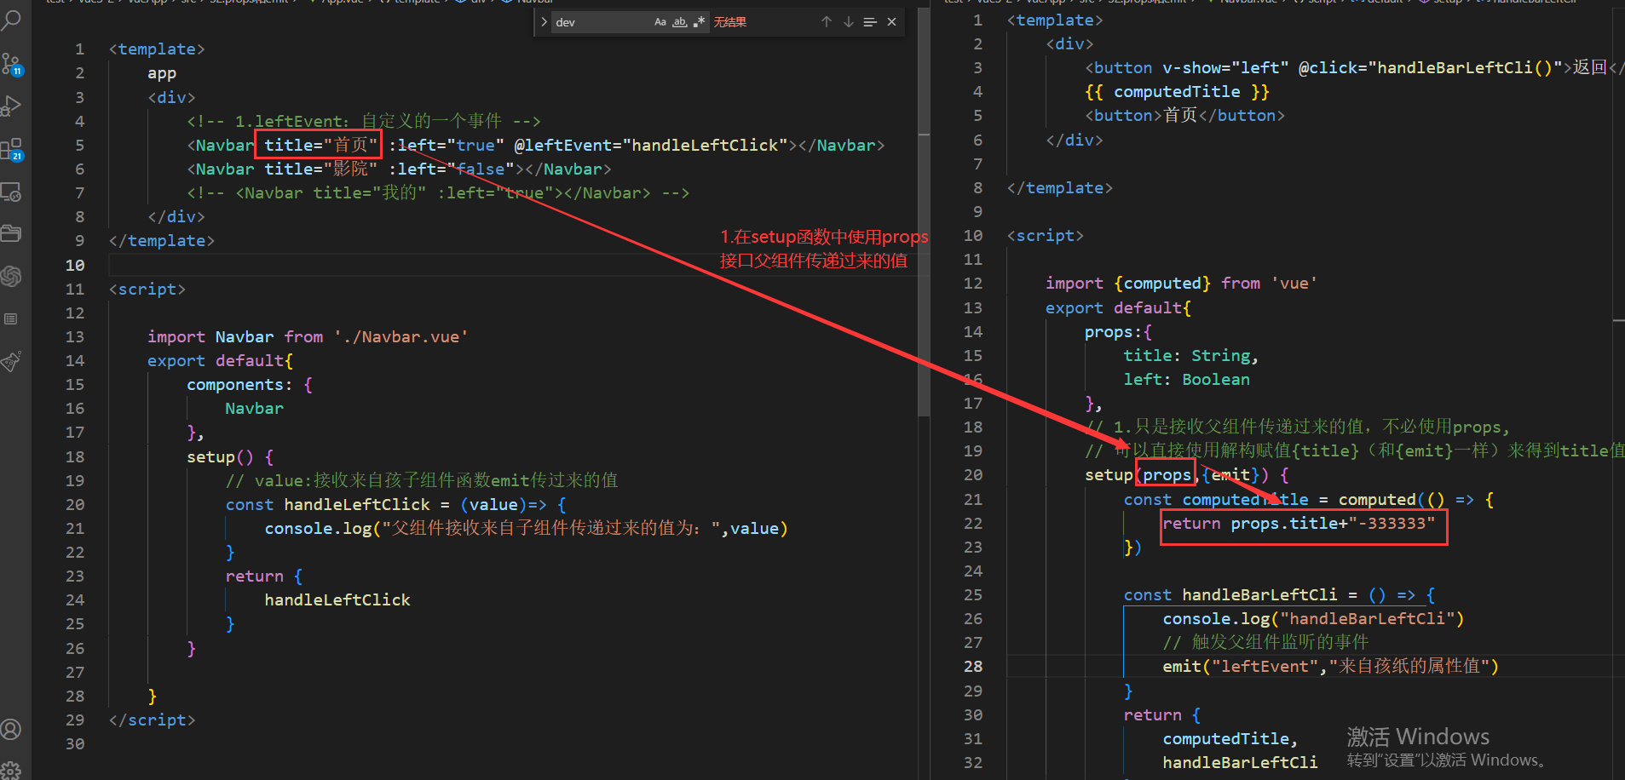Click 'emit("leftEvent"' call in right editor
This screenshot has height=780, width=1625.
tap(1242, 666)
